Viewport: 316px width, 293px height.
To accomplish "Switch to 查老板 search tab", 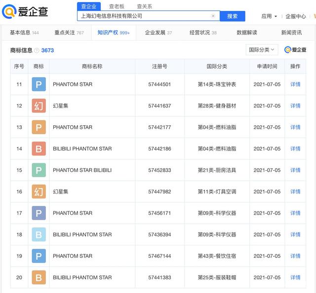I will pos(117,6).
